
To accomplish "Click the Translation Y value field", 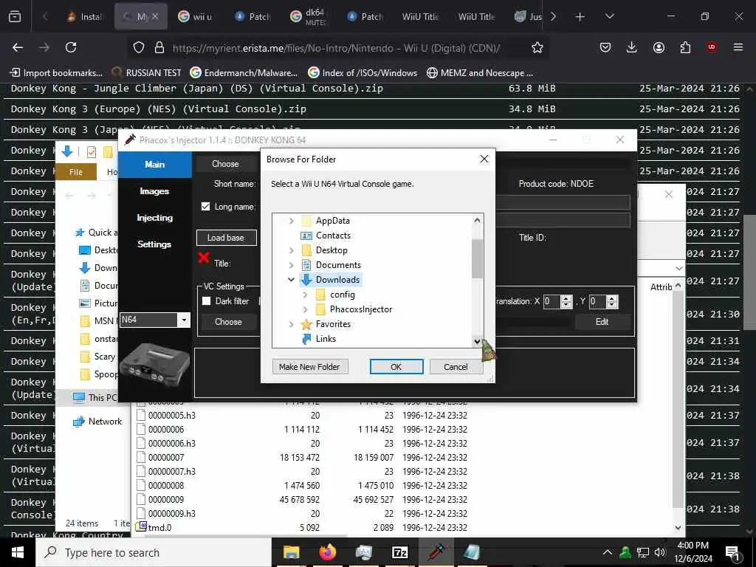I will [598, 302].
